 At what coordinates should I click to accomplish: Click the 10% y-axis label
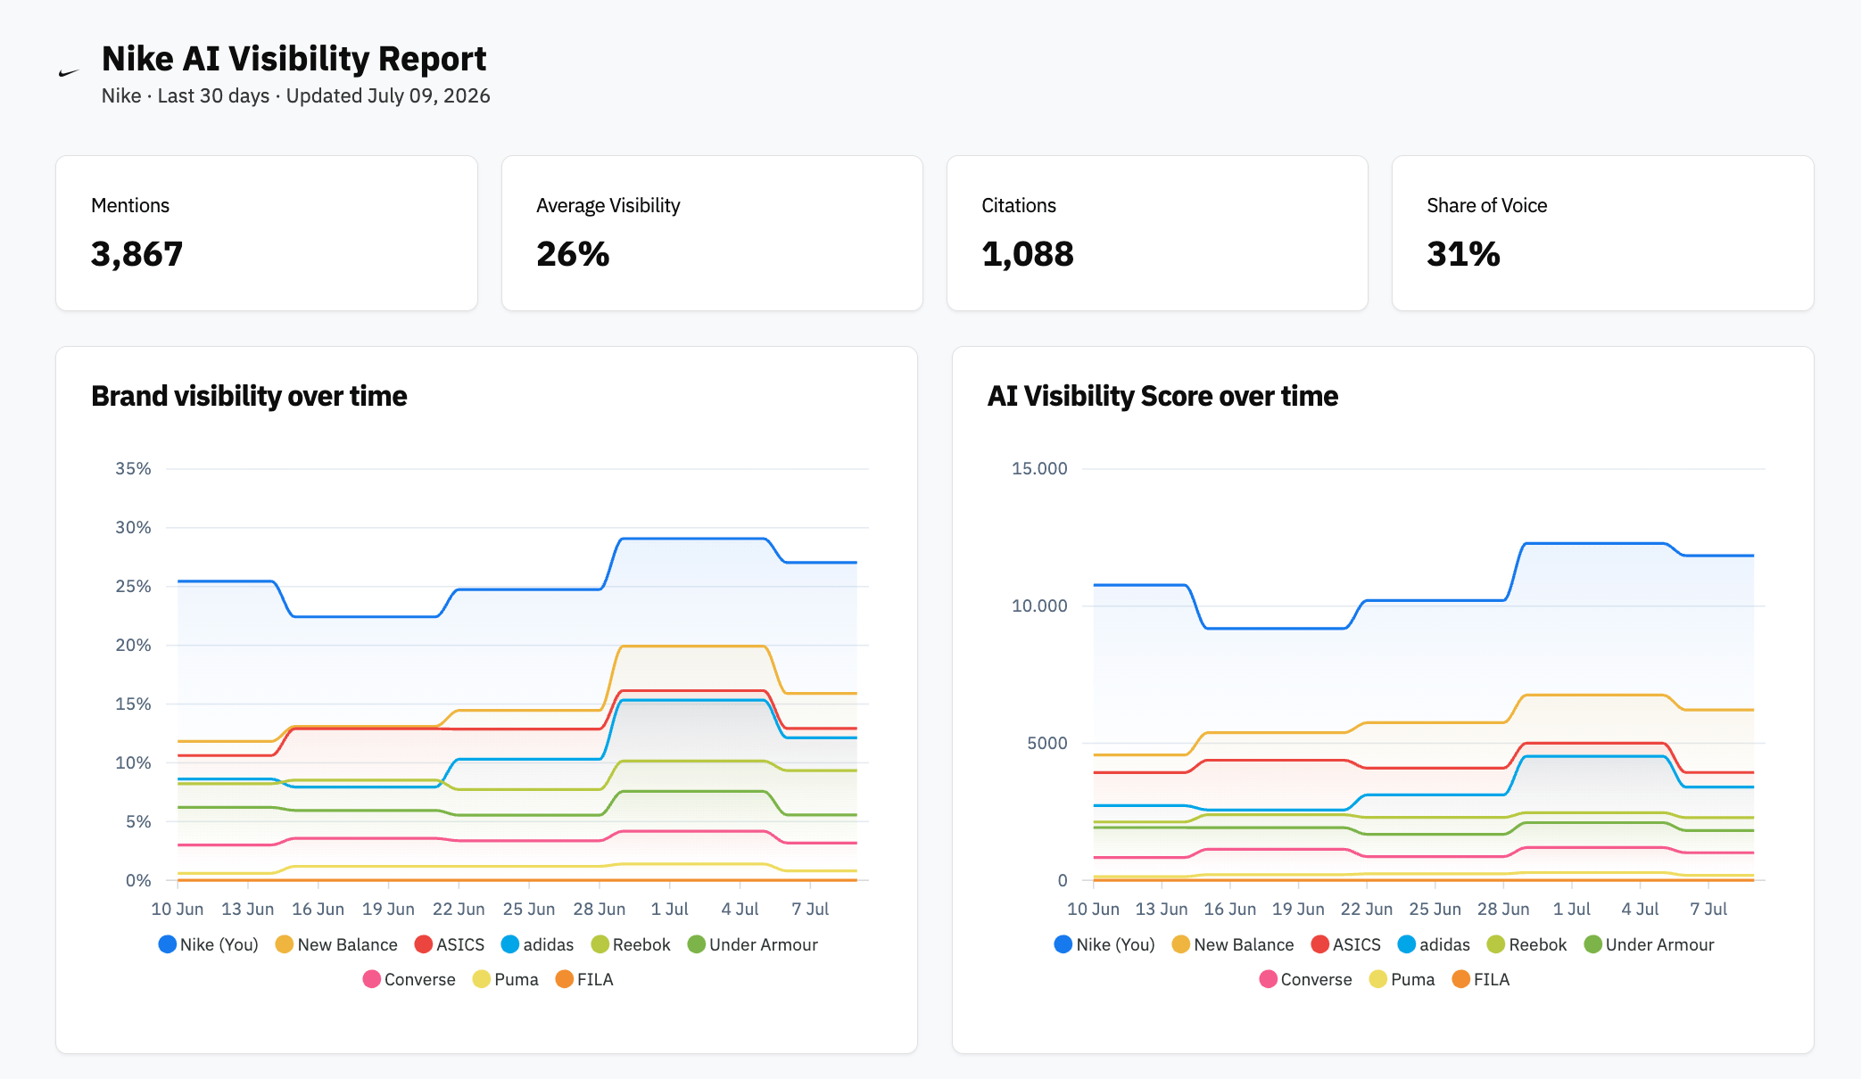pyautogui.click(x=133, y=763)
